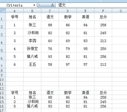
Task: Click 数学 score 79 in row 5
Action: tap(68, 49)
